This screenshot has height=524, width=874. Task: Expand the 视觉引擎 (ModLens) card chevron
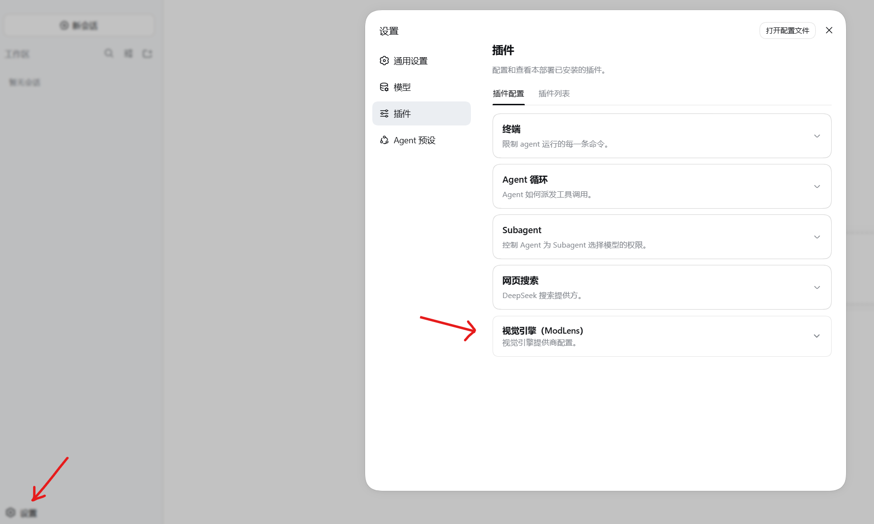[x=817, y=336]
